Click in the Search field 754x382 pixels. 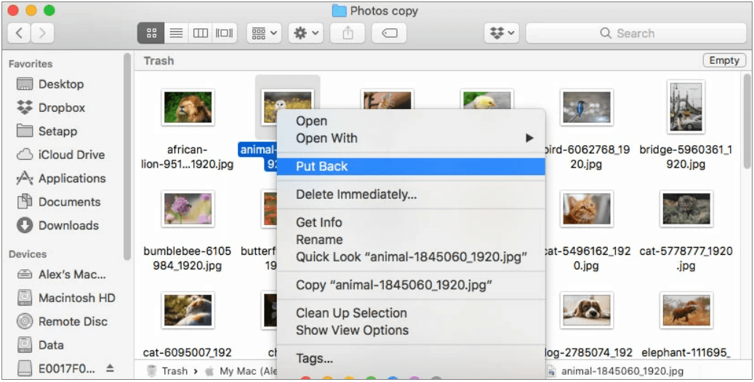[636, 33]
